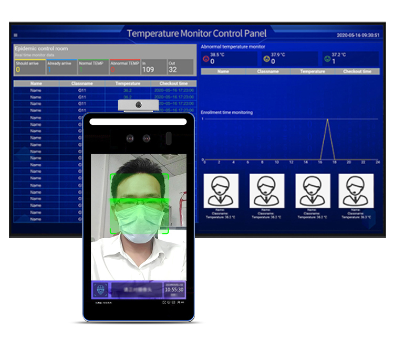This screenshot has height=340, width=394.
Task: Select the last person avatar with 36.3 °C
Action: 356,191
